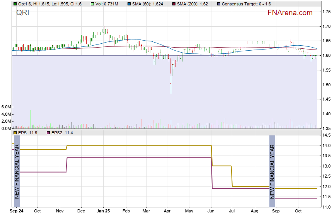Click the FNArena.com watermark link
Screen dimensions: 332x219
pos(290,13)
